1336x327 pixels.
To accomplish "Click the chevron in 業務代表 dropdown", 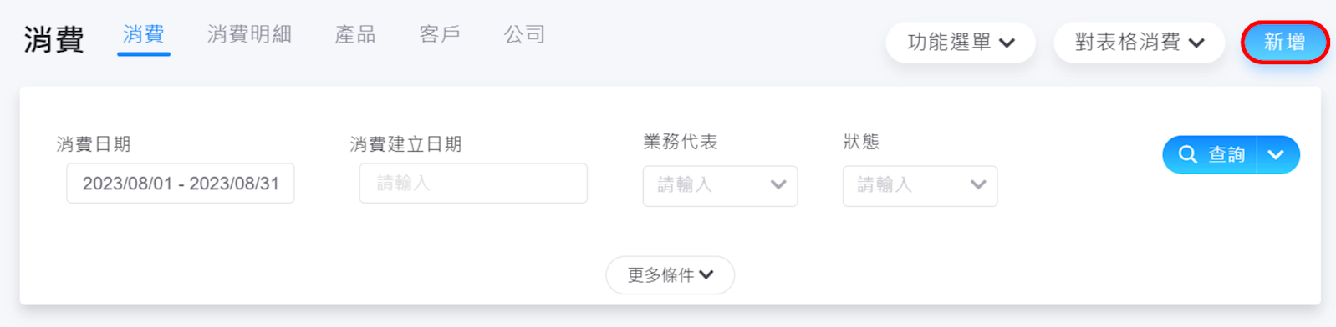I will [x=778, y=184].
